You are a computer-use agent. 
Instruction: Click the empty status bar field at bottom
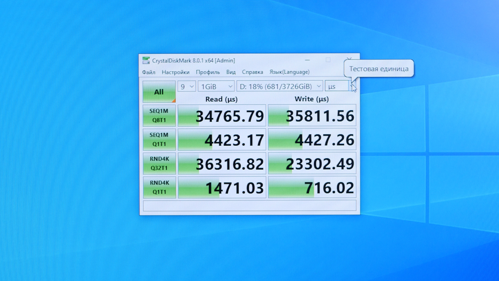click(x=249, y=206)
